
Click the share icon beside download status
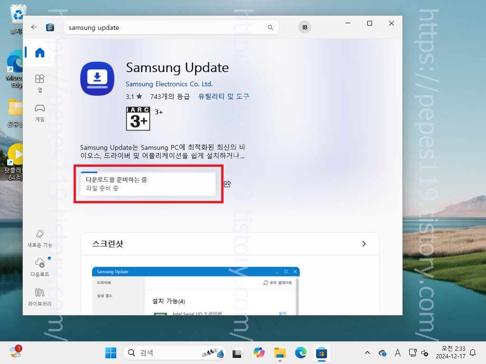click(227, 184)
